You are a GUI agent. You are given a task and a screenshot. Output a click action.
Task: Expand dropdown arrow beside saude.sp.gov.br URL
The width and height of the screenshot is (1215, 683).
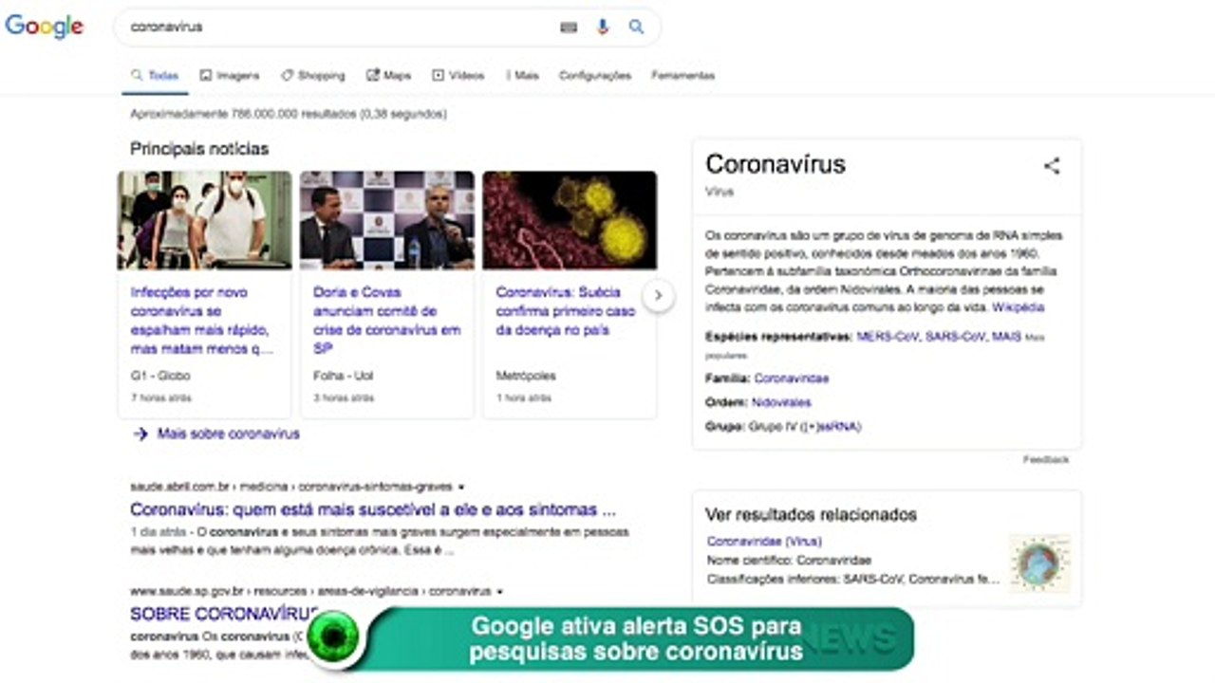pyautogui.click(x=500, y=591)
